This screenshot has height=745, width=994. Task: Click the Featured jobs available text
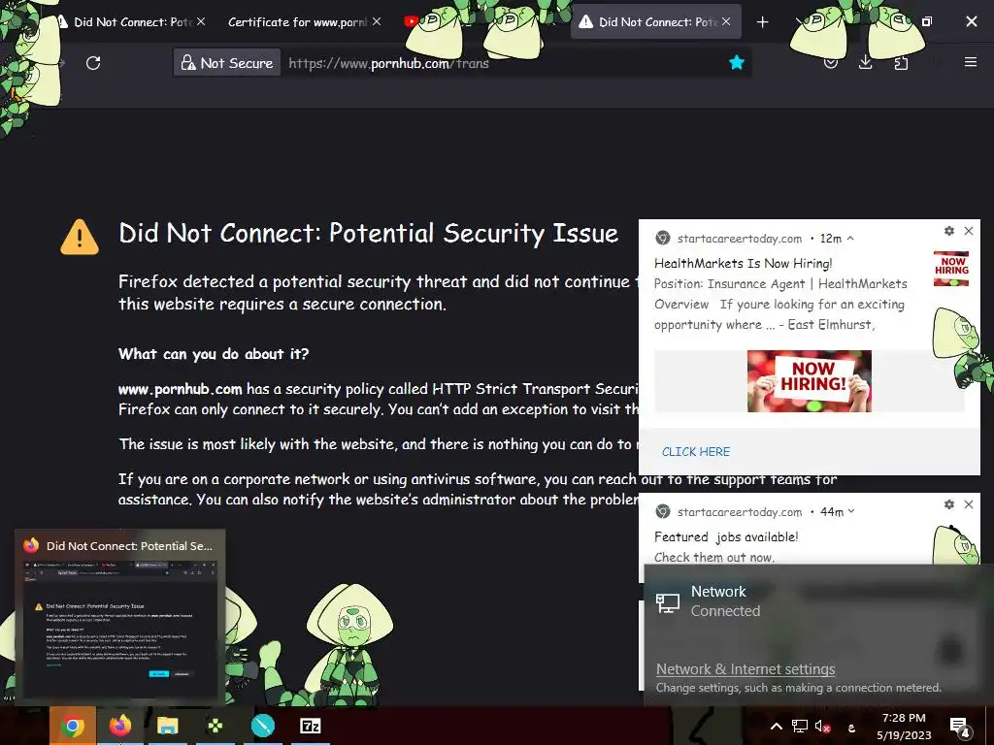(726, 537)
